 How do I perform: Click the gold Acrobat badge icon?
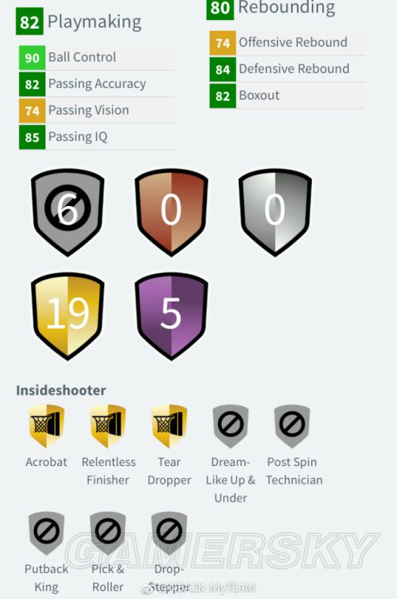click(47, 426)
